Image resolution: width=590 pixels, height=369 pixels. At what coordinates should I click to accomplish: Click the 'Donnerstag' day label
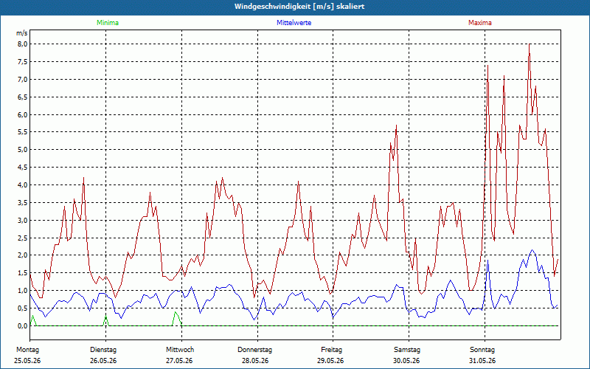[254, 350]
